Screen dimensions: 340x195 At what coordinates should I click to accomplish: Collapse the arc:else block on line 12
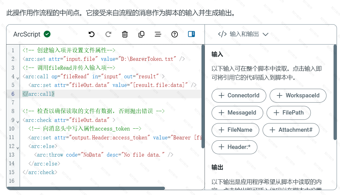(18, 147)
